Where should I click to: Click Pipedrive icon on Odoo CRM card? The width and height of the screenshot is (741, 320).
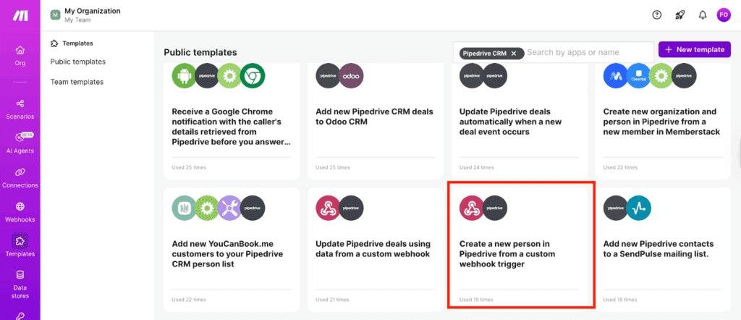329,75
